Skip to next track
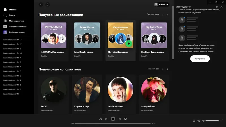Screen dimensions: 226x127 tap(119, 119)
